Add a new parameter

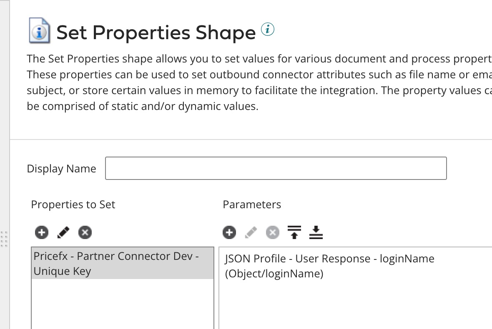pyautogui.click(x=229, y=232)
